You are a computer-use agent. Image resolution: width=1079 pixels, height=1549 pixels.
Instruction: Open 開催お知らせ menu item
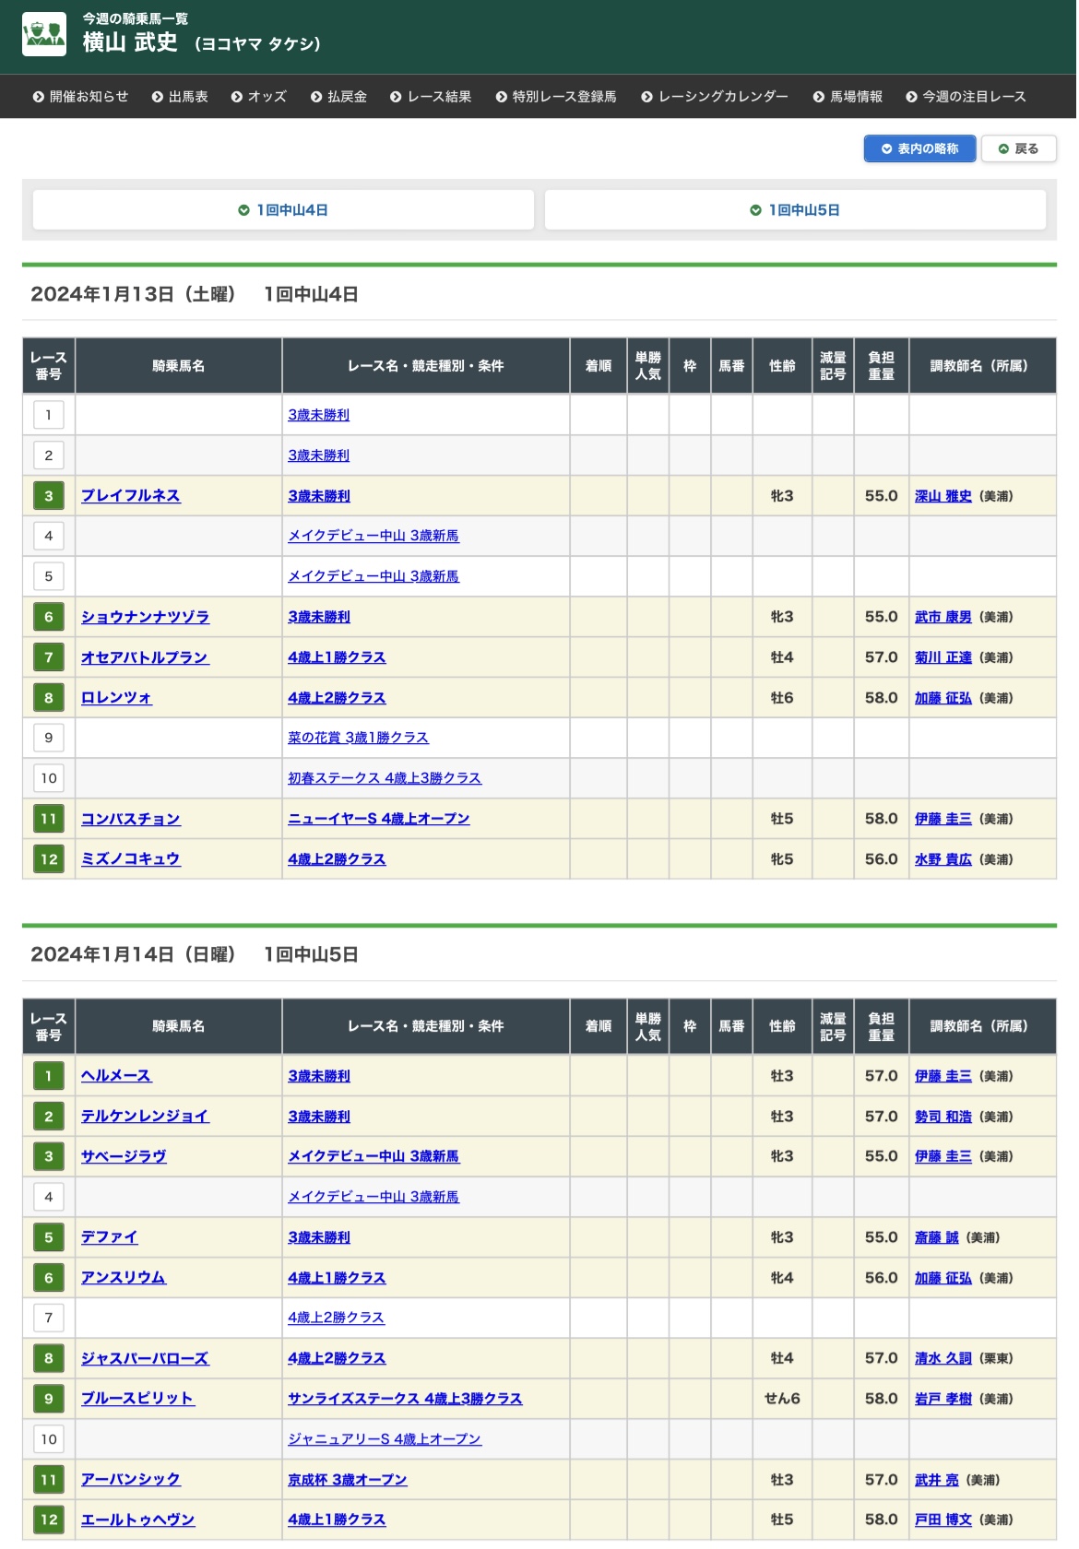coord(80,97)
